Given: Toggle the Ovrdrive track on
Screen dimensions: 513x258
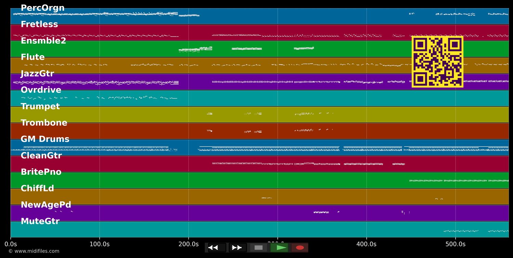Looking at the screenshot, I should pos(41,90).
